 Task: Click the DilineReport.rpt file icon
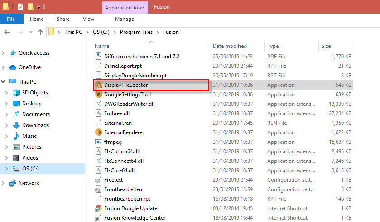[99, 66]
